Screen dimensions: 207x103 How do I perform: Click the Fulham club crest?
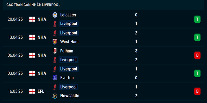coord(55,51)
